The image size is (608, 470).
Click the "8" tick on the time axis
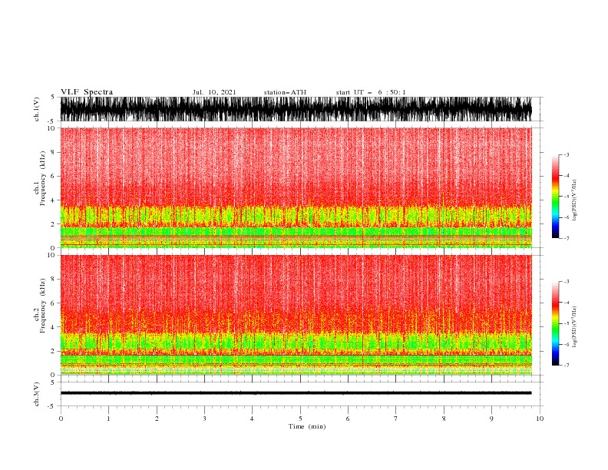[x=444, y=419]
